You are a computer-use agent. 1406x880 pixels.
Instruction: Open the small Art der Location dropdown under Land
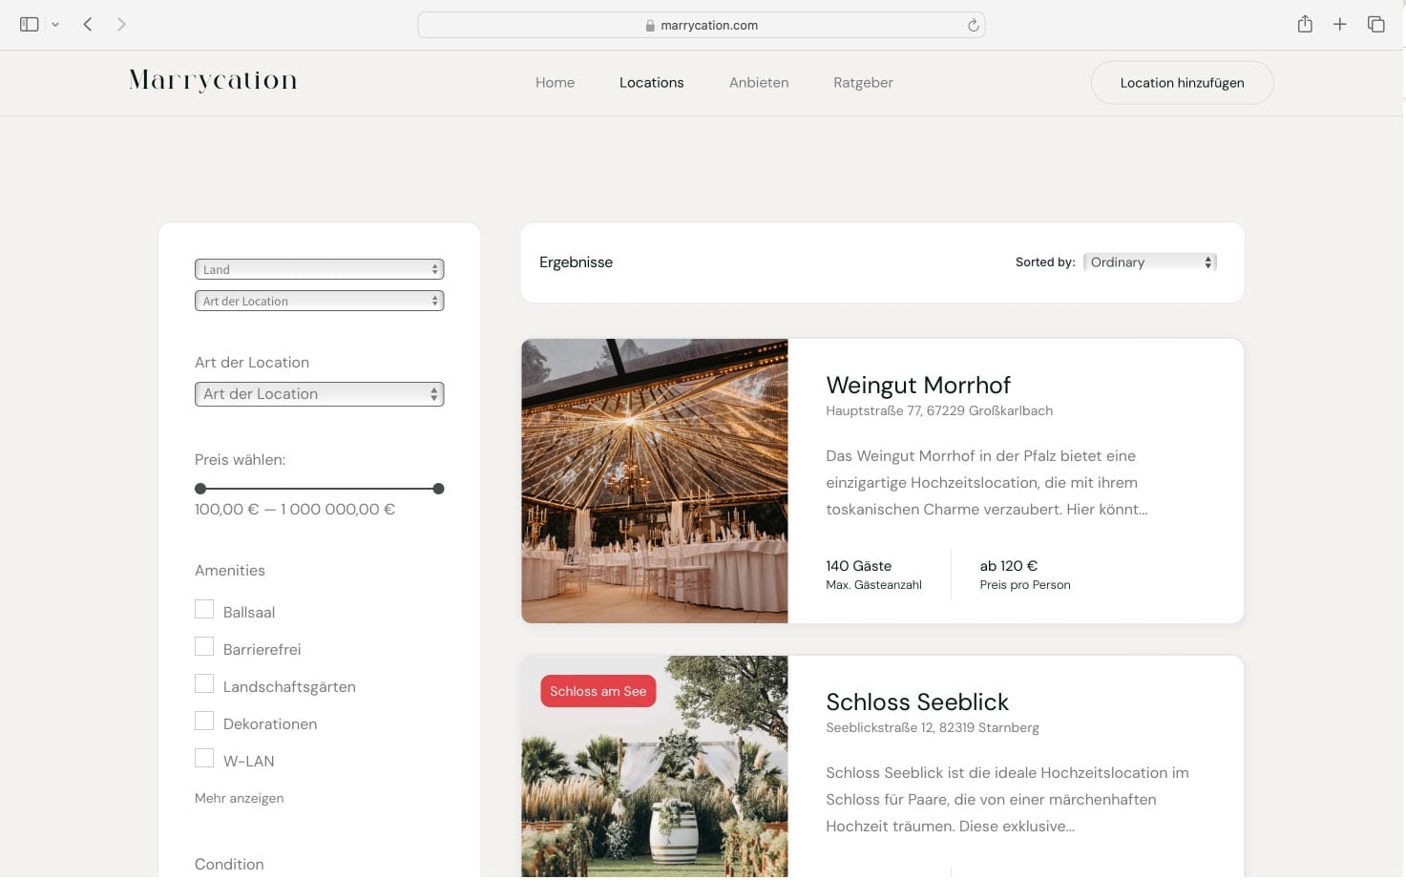click(x=319, y=302)
